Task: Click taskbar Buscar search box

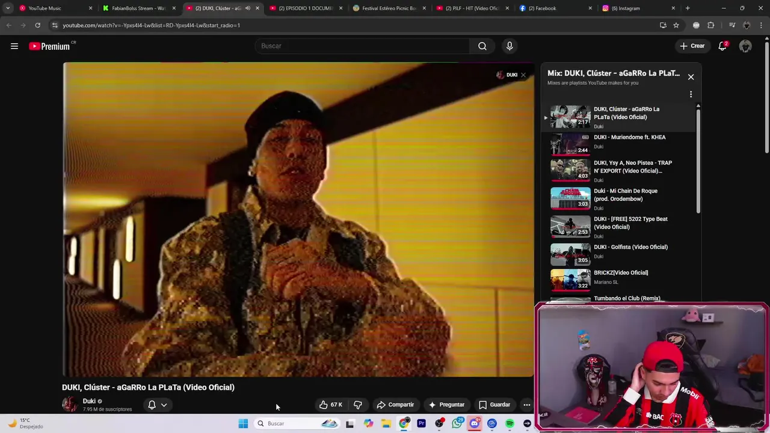Action: coord(298,423)
